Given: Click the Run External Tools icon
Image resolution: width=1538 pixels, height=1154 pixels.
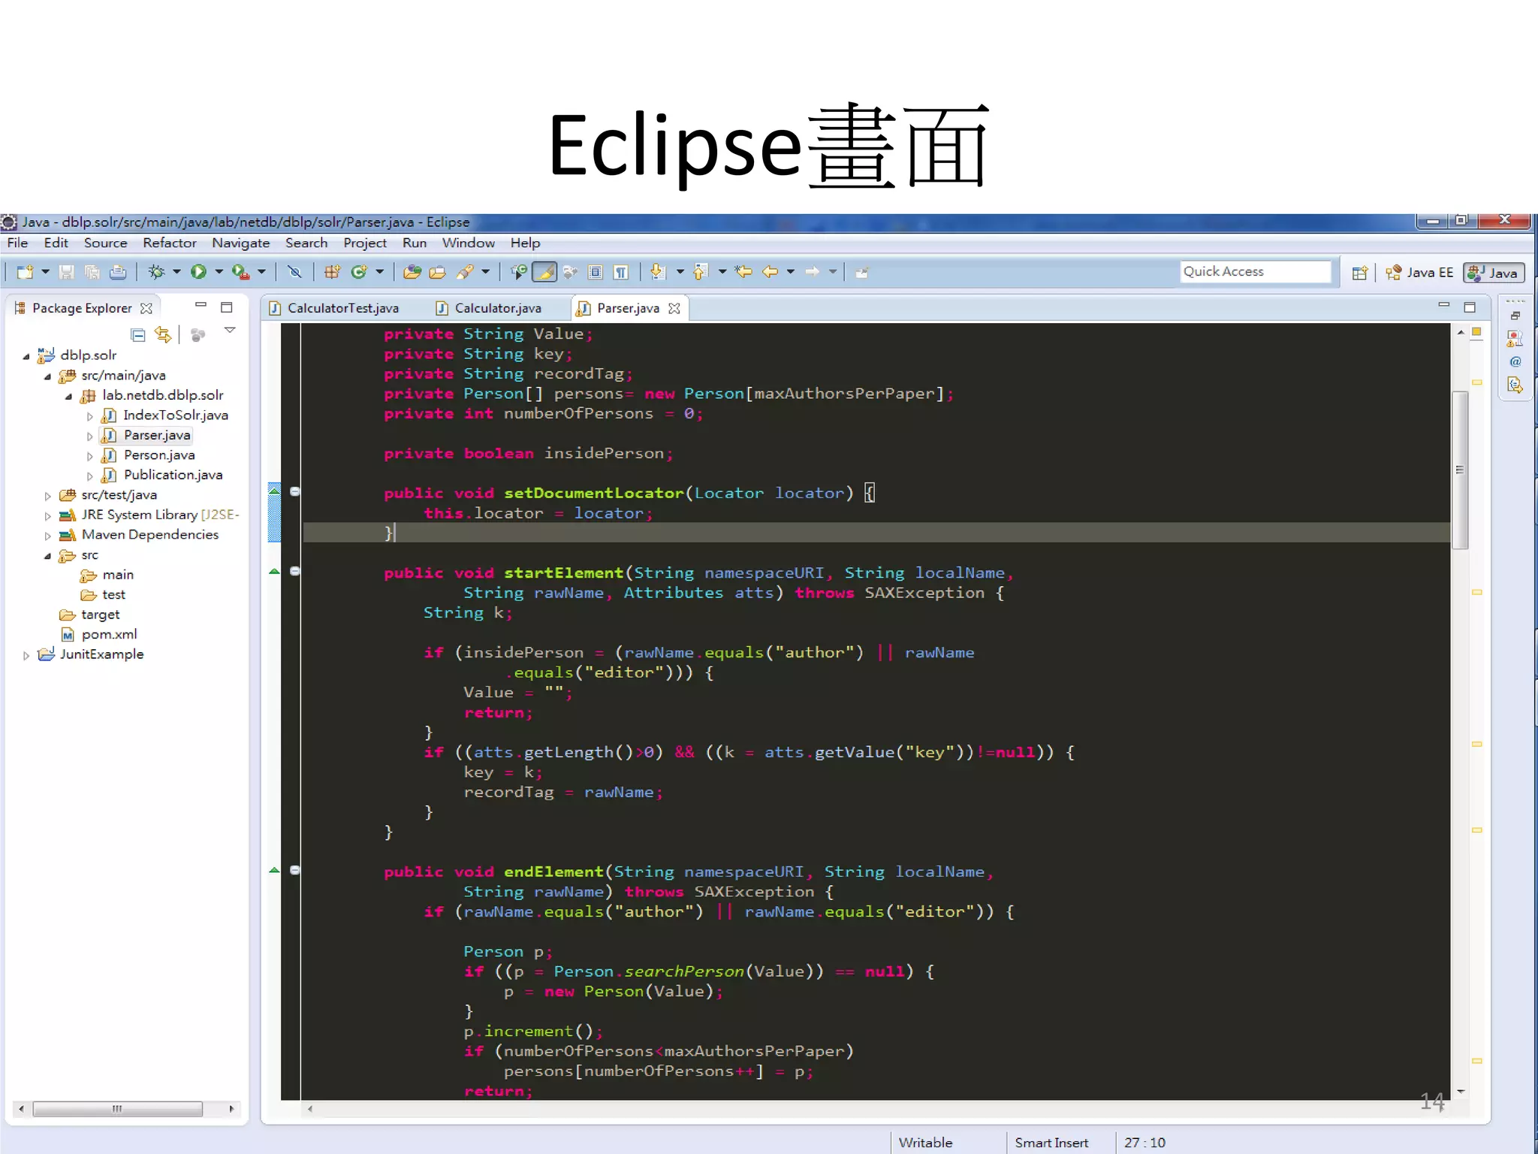Looking at the screenshot, I should click(240, 272).
